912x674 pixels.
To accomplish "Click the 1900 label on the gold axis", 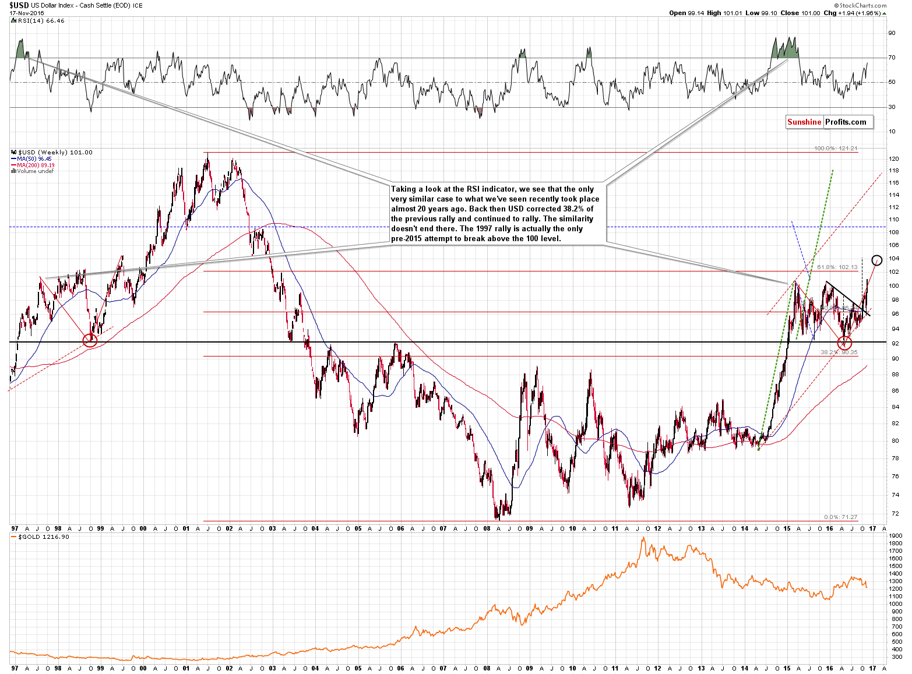I will 896,536.
